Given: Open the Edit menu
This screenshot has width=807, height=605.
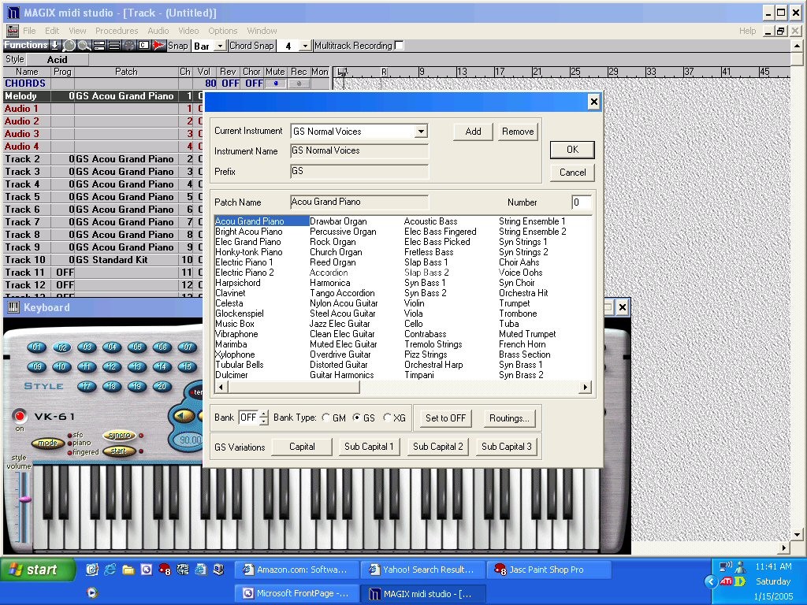Looking at the screenshot, I should click(x=52, y=31).
